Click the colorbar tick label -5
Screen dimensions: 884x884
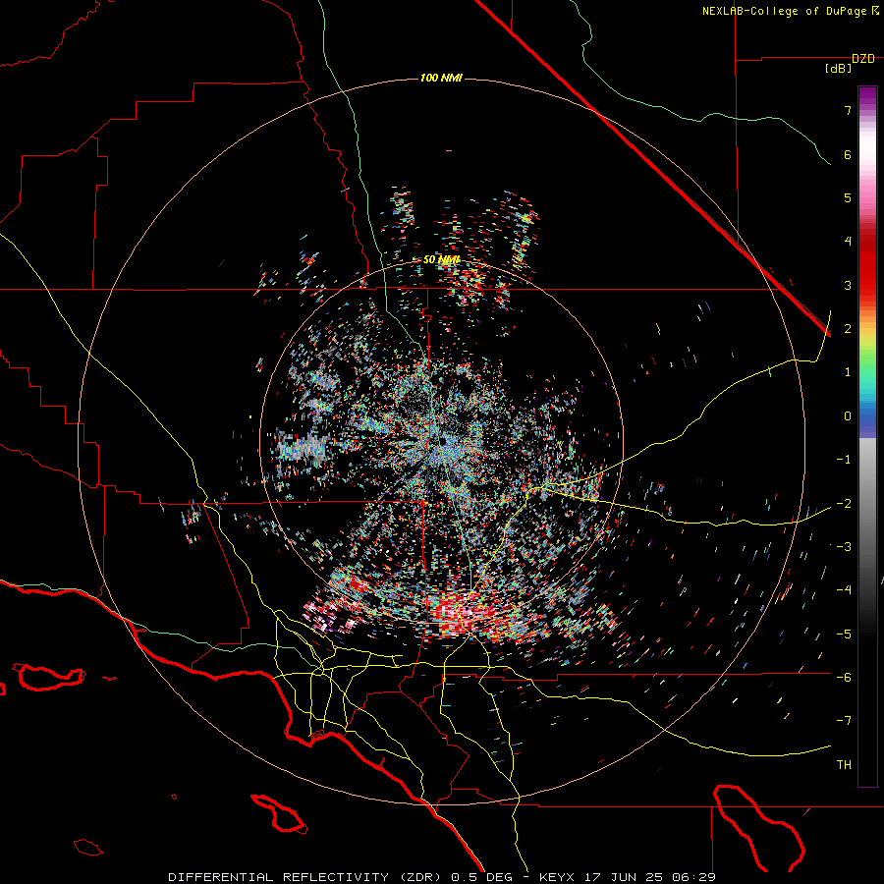click(844, 635)
